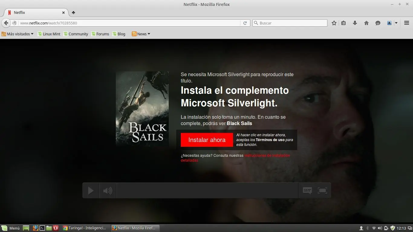Bookmark this page with the star icon
Screen dimensions: 413x232
pyautogui.click(x=334, y=23)
